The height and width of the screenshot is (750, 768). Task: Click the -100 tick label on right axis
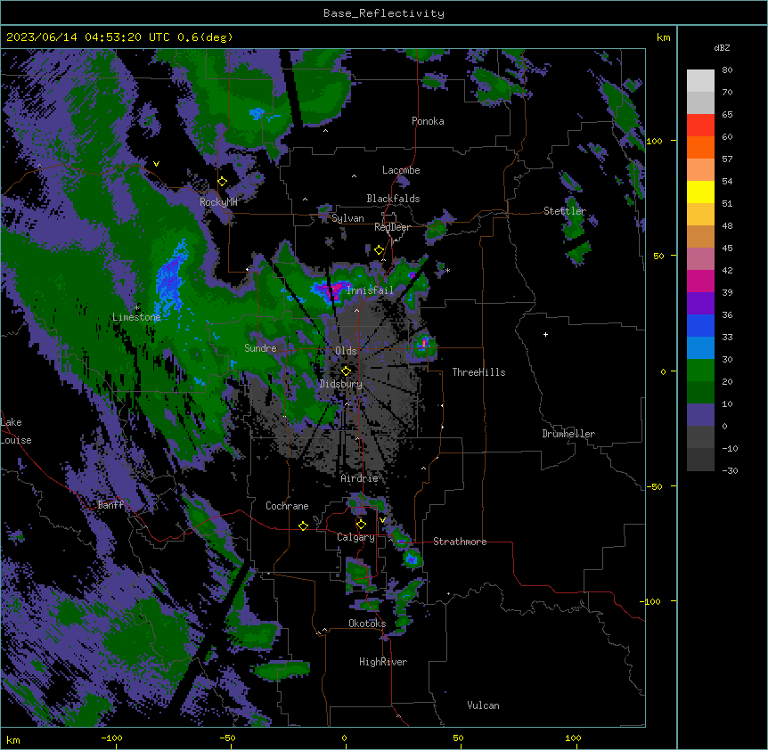point(651,601)
